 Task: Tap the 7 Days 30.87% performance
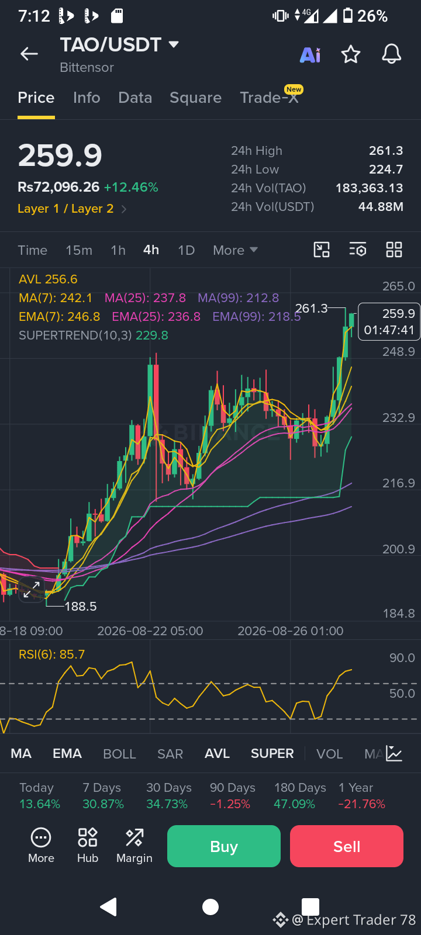tap(103, 796)
